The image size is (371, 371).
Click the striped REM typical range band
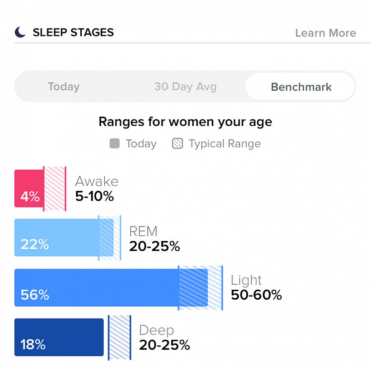110,238
